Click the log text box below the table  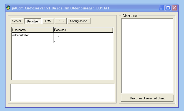pyautogui.click(x=62, y=92)
